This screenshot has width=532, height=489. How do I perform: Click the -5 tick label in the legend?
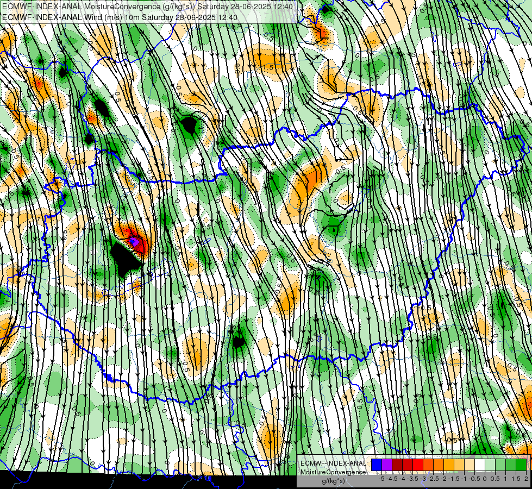click(x=381, y=479)
